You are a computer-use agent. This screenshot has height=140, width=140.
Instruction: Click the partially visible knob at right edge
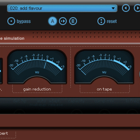139,74
